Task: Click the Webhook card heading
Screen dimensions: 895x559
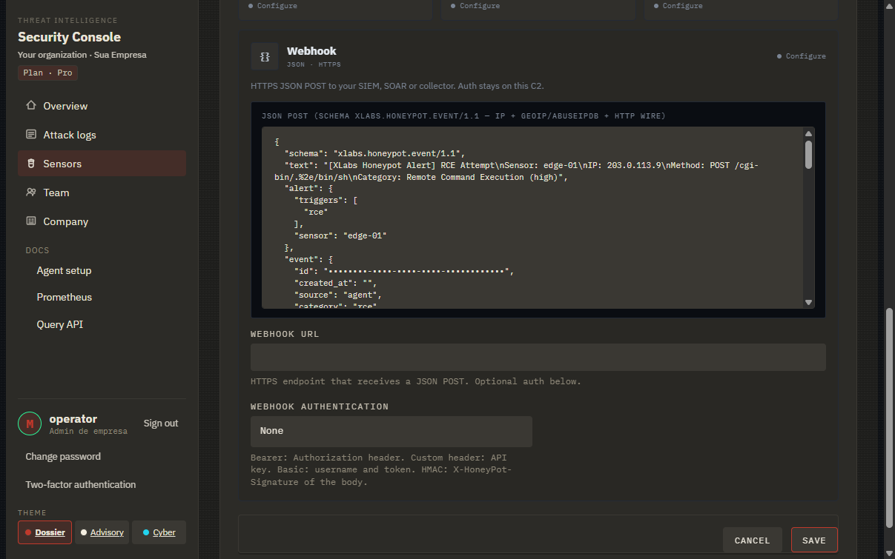Action: (x=311, y=51)
